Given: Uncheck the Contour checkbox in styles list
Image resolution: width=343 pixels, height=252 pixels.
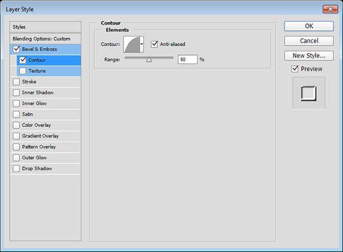Looking at the screenshot, I should tap(23, 60).
